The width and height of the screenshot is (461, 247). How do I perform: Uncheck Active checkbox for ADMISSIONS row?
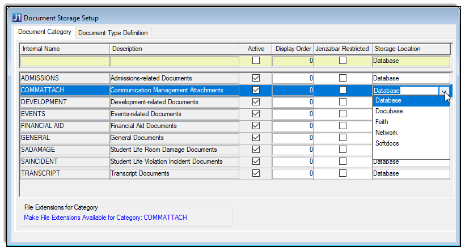[256, 78]
